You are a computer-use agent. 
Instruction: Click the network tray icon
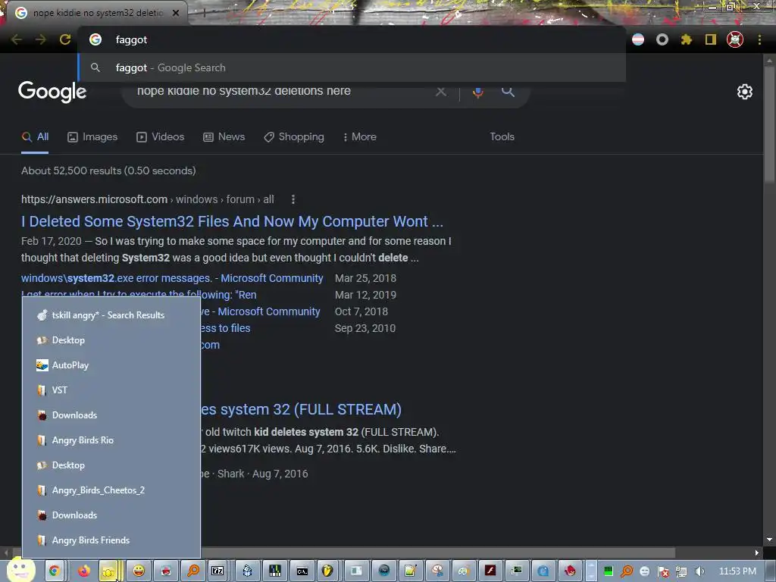681,571
